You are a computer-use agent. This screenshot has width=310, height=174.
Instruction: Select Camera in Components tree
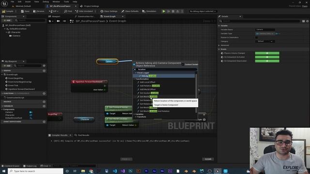(x=16, y=36)
